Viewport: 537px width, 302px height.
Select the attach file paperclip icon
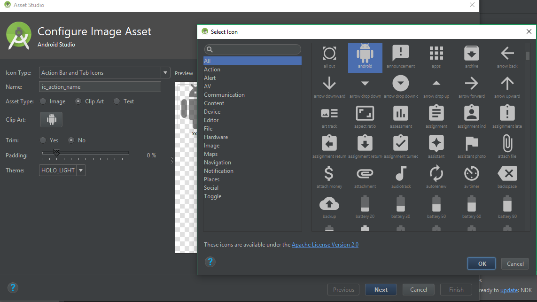tap(507, 147)
